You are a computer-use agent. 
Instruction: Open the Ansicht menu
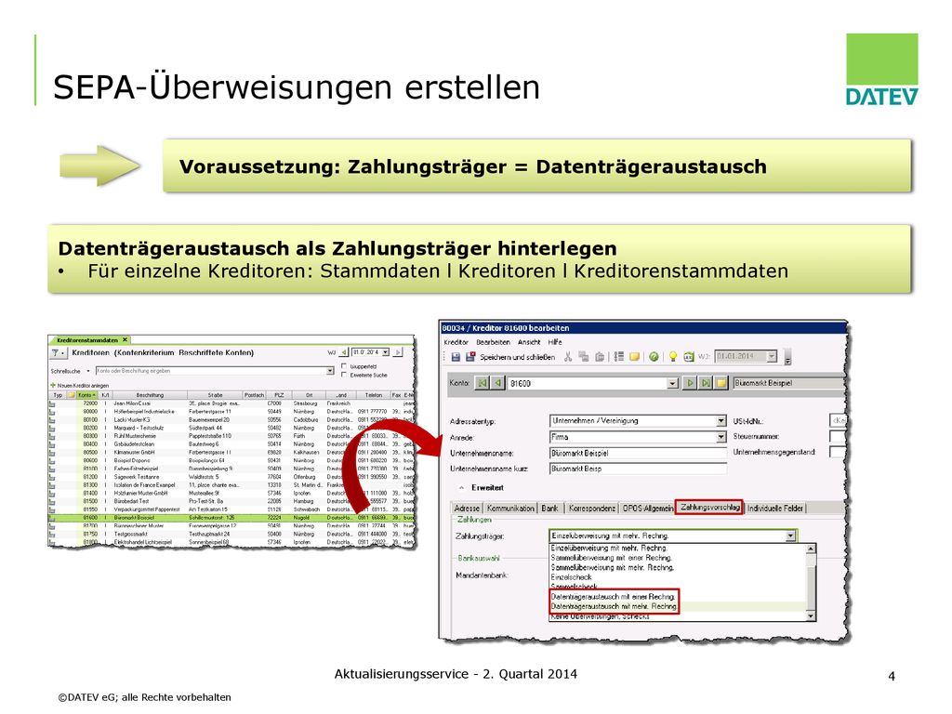(x=529, y=342)
